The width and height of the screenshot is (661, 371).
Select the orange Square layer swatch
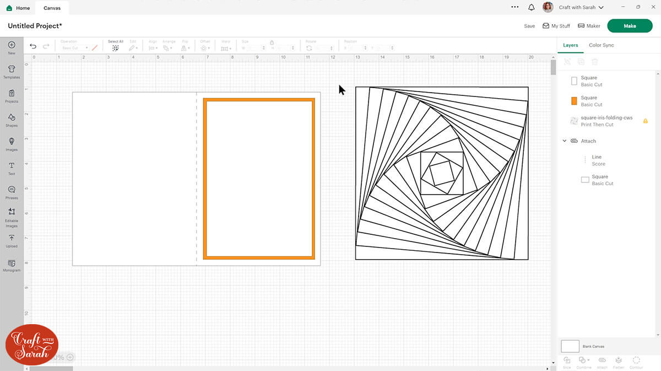(574, 101)
